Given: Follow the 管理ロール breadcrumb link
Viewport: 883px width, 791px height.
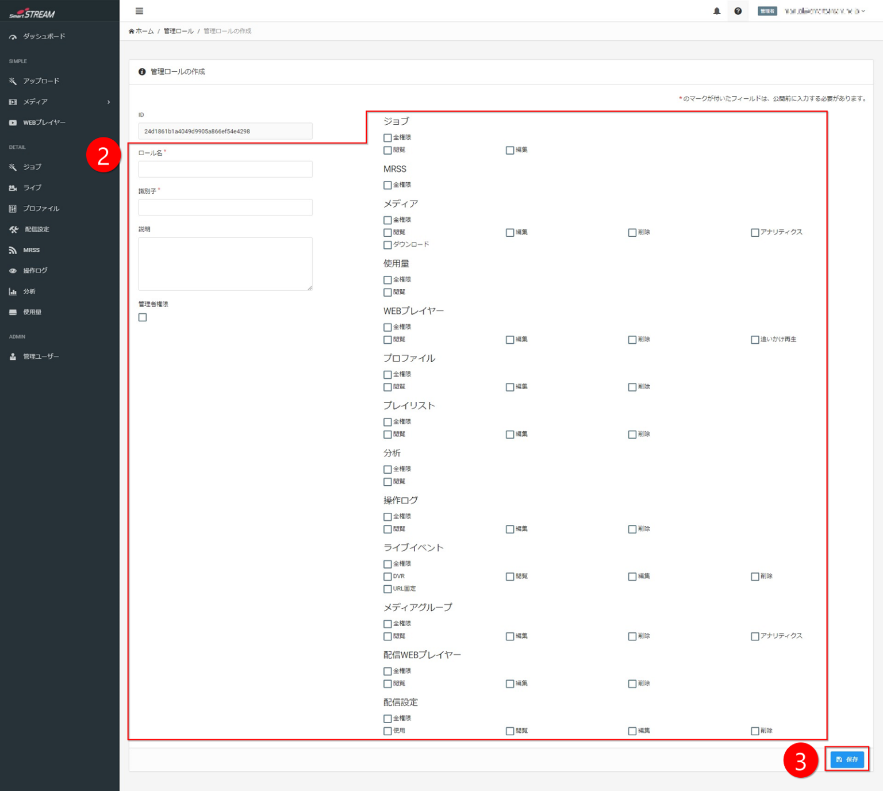Looking at the screenshot, I should coord(178,31).
